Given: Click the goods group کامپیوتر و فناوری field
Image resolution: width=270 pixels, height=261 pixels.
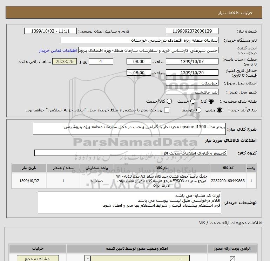Looking at the screenshot, I should [x=131, y=153].
